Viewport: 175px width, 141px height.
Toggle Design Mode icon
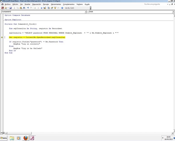pyautogui.click(x=45, y=8)
